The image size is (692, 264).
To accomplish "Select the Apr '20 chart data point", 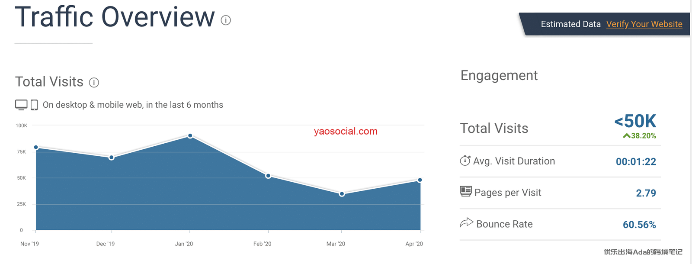I will [x=420, y=180].
